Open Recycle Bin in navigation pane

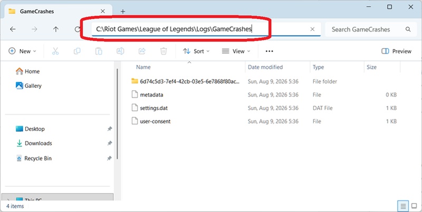pos(34,158)
